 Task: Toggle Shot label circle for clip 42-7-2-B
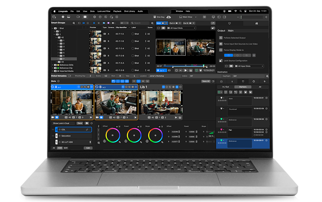coord(133,56)
